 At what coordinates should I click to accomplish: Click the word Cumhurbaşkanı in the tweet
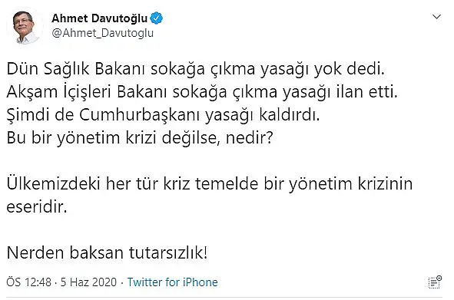[140, 115]
